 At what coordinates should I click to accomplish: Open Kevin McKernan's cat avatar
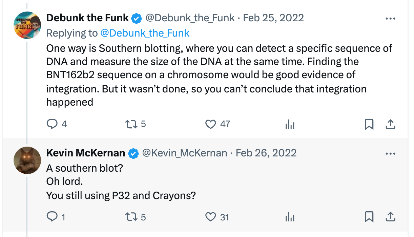[x=27, y=160]
